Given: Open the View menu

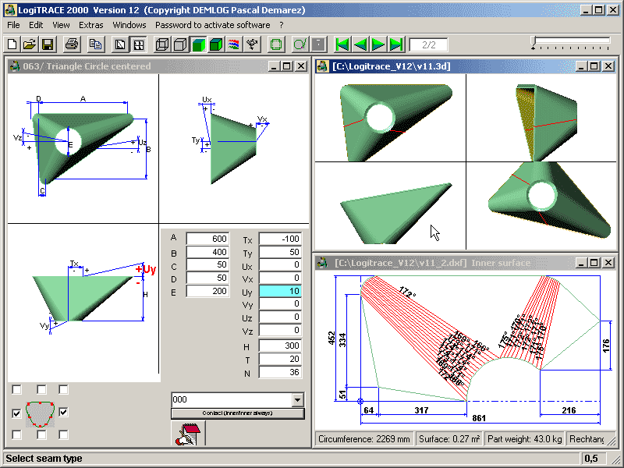Looking at the screenshot, I should pos(61,25).
